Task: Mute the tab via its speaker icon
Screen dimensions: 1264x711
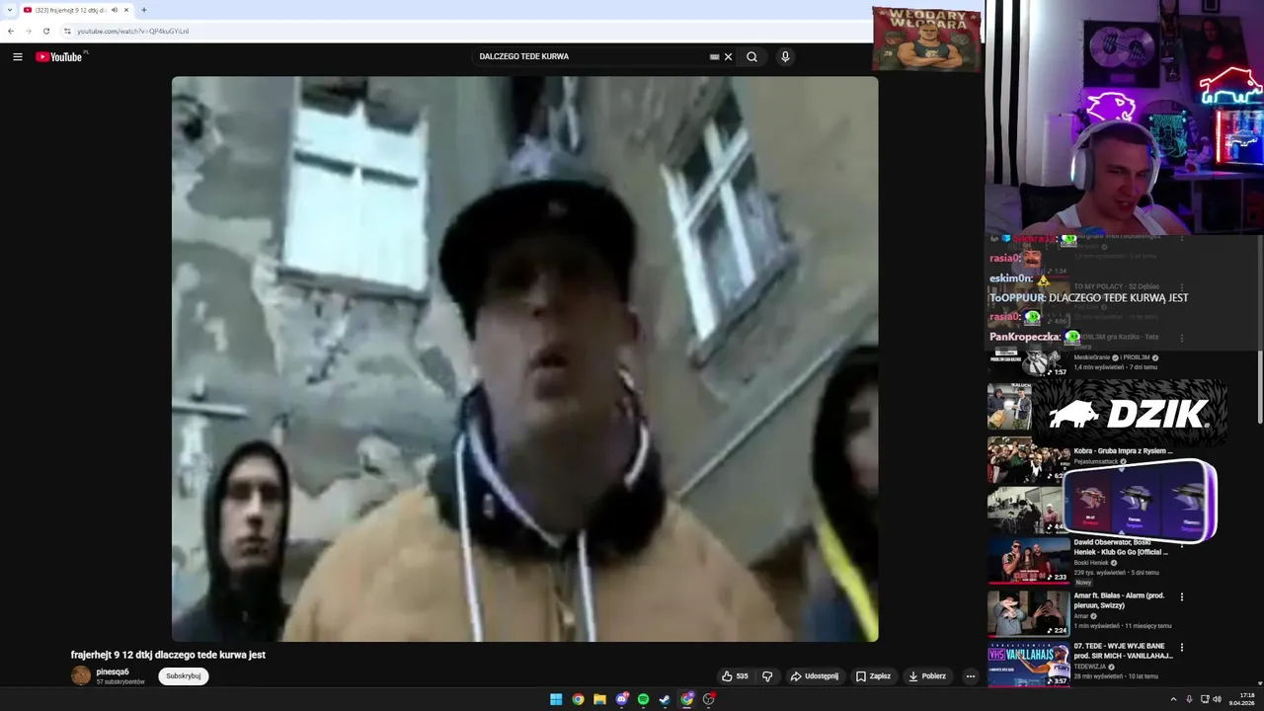Action: [115, 10]
